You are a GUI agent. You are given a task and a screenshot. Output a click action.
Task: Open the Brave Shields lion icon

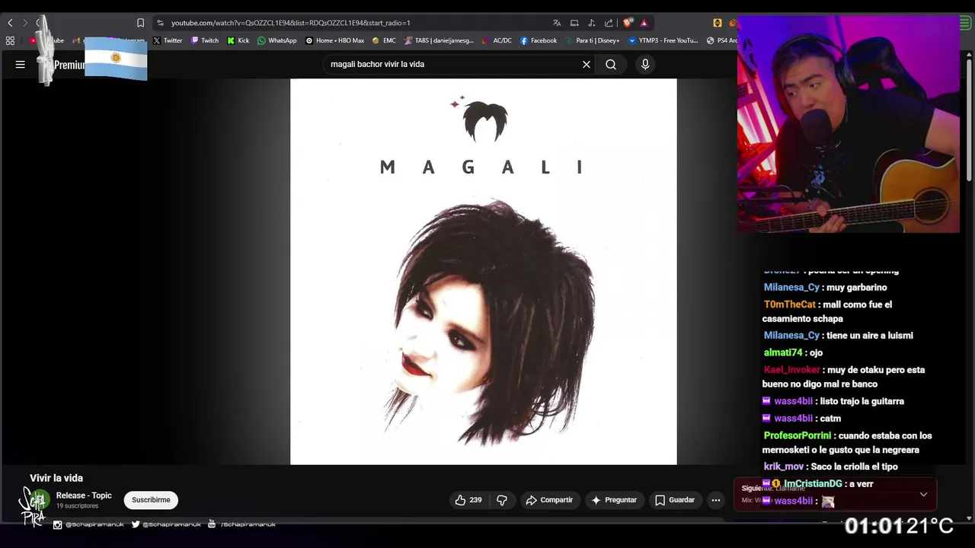tap(628, 23)
